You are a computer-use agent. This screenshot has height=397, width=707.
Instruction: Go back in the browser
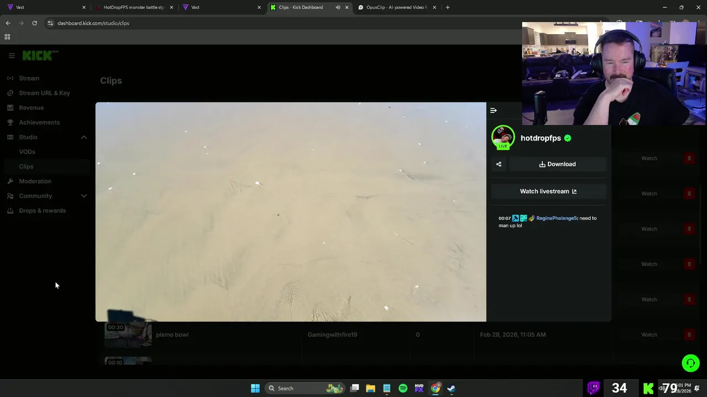(8, 23)
